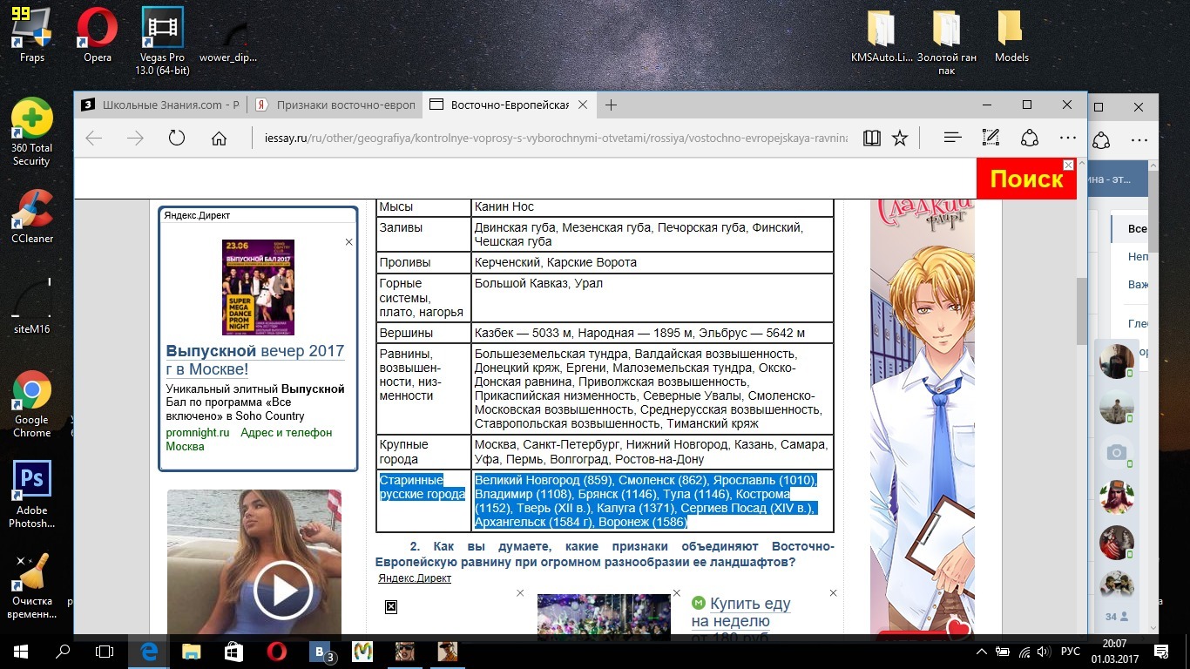Click the prom night poster thumbnail
The width and height of the screenshot is (1190, 669).
coord(258,287)
